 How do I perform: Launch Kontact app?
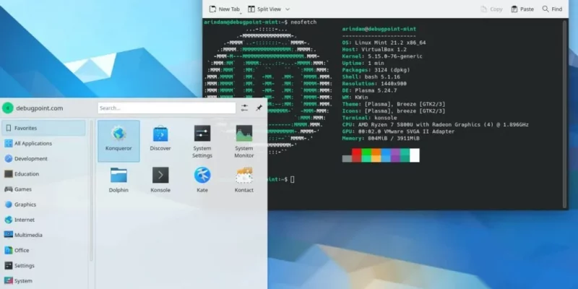[x=244, y=180]
